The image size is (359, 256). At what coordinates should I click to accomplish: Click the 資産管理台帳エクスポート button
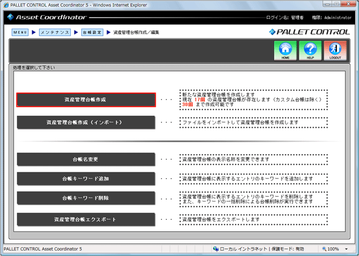[x=86, y=220]
